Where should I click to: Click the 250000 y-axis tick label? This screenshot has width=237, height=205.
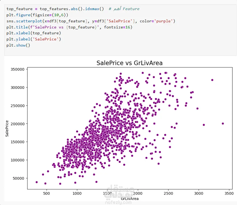point(17,106)
